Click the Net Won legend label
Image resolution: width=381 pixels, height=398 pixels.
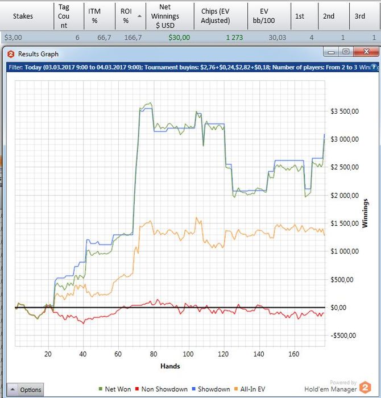(118, 389)
